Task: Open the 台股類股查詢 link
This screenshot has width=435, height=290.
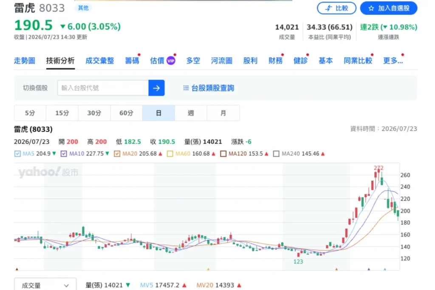Action: click(x=213, y=88)
